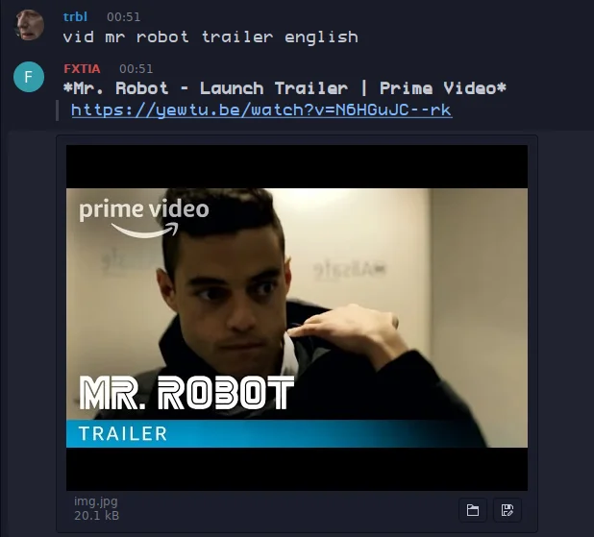Open containing folder for img.jpg
This screenshot has height=537, width=594.
tap(472, 510)
